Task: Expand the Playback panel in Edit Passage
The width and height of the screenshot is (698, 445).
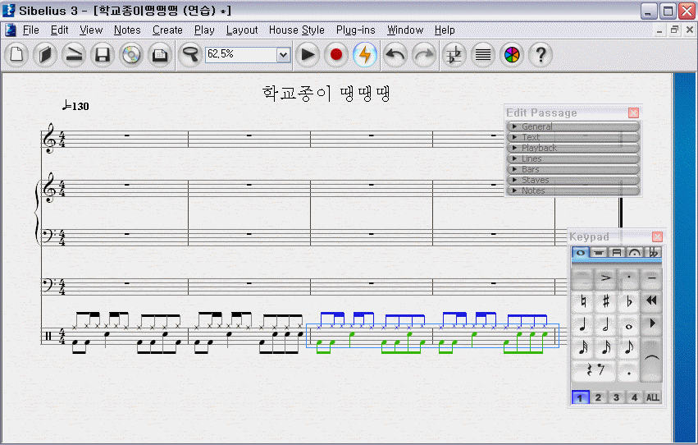Action: (x=573, y=148)
